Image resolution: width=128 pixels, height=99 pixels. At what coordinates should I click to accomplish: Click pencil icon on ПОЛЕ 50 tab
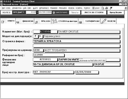[x=104, y=21]
